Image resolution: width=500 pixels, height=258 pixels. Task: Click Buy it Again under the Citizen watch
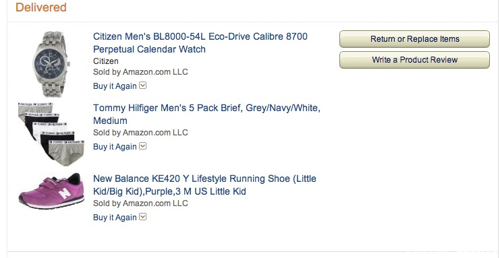point(115,86)
